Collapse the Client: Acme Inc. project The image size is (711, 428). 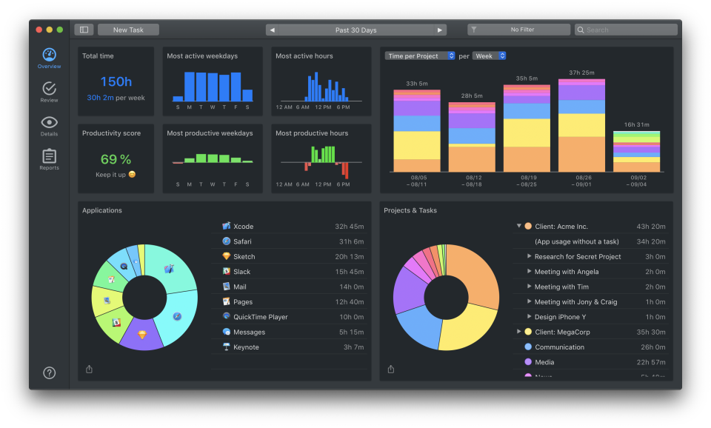518,225
